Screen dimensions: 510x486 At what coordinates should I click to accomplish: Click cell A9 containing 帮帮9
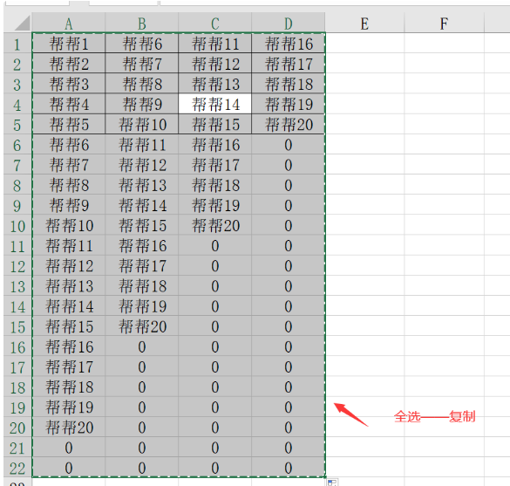(69, 205)
